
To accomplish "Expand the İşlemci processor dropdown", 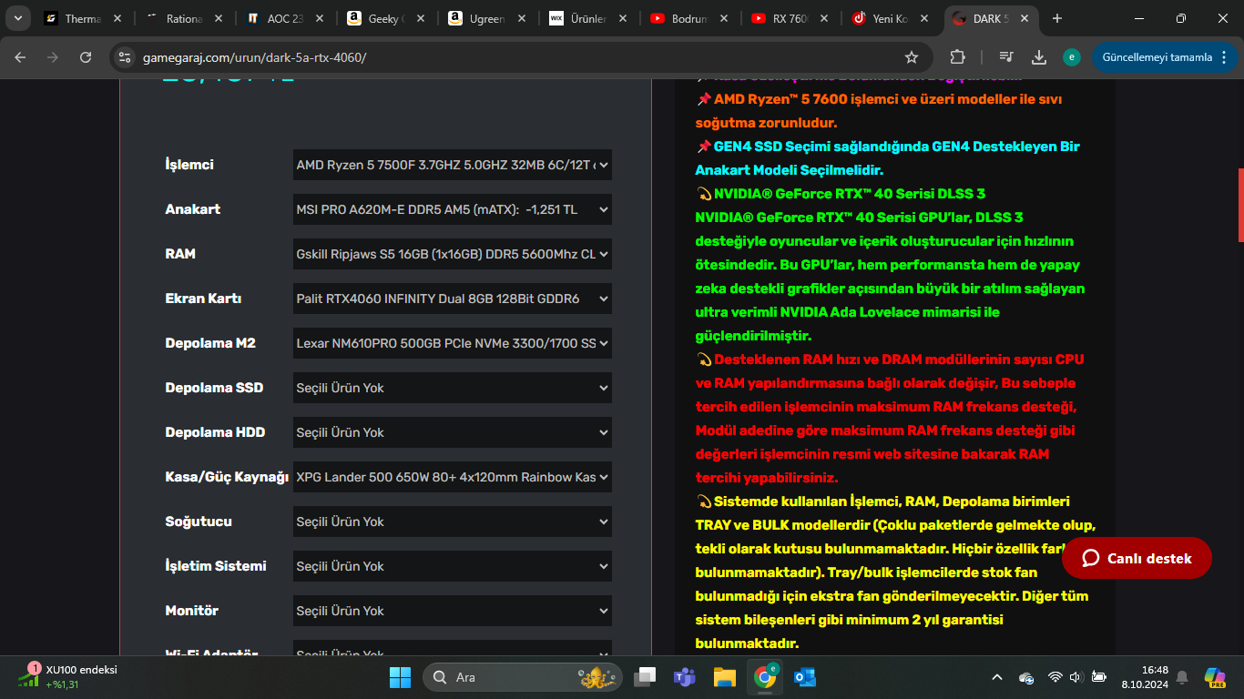I will click(x=453, y=165).
